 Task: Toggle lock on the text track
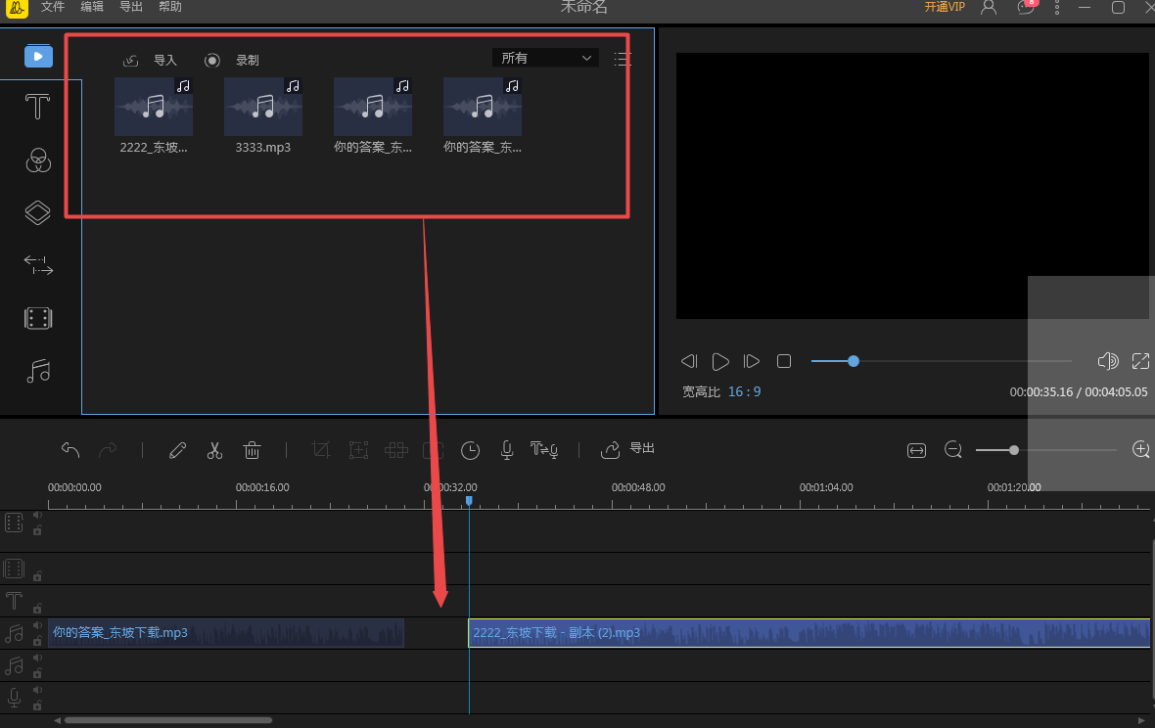[37, 608]
